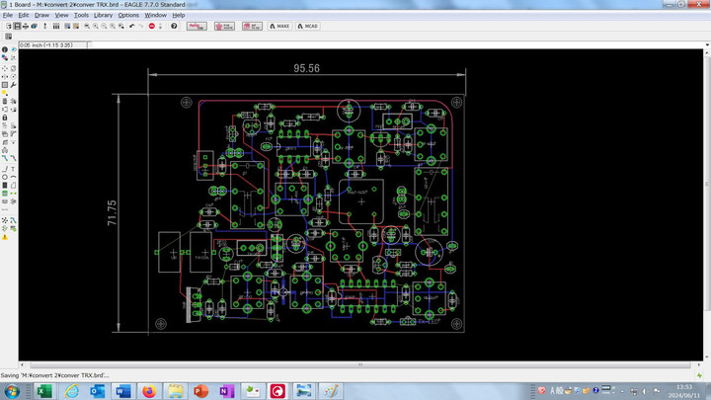Open Excel from the Windows taskbar

tap(43, 391)
